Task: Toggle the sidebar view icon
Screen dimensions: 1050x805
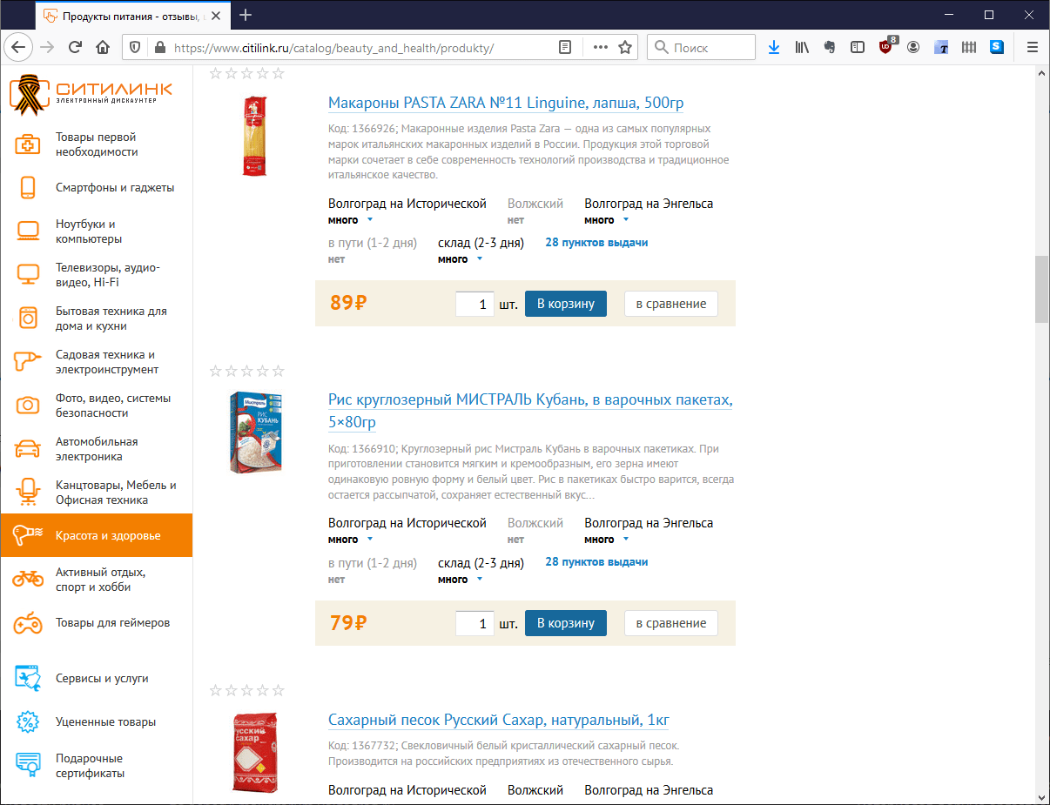Action: (x=858, y=47)
